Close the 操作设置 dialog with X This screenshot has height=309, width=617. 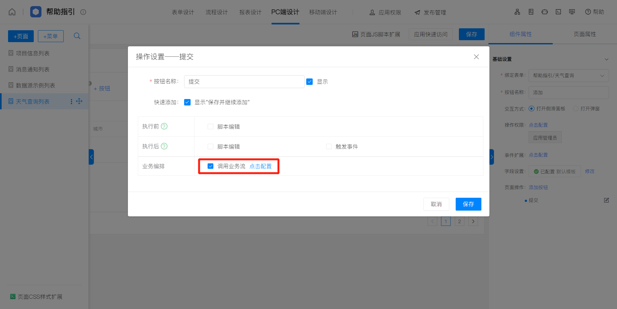coord(476,57)
